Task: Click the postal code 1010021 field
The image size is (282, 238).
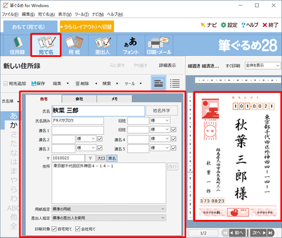Action: [x=68, y=158]
